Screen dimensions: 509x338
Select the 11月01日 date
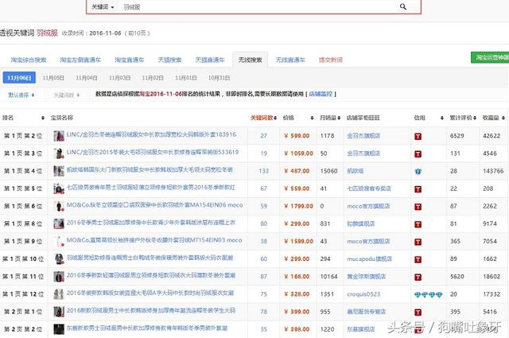[185, 78]
